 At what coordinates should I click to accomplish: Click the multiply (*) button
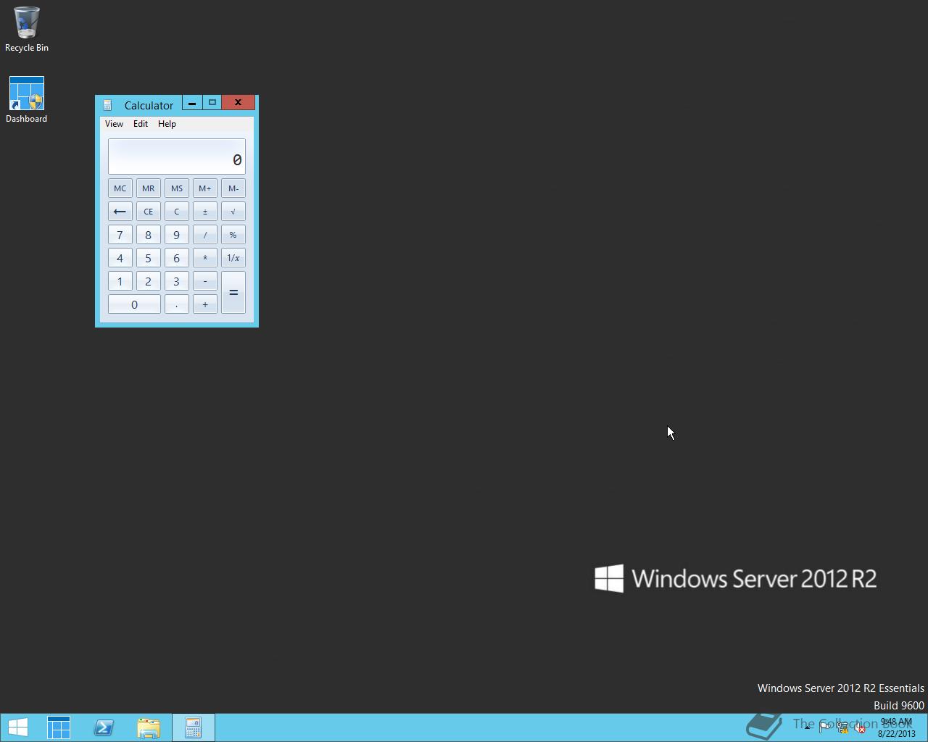205,258
